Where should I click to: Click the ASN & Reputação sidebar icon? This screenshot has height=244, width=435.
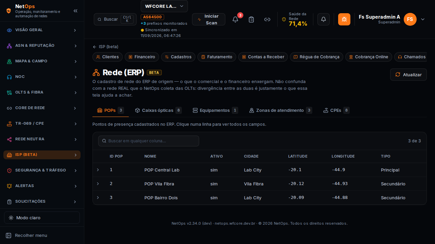pos(10,46)
